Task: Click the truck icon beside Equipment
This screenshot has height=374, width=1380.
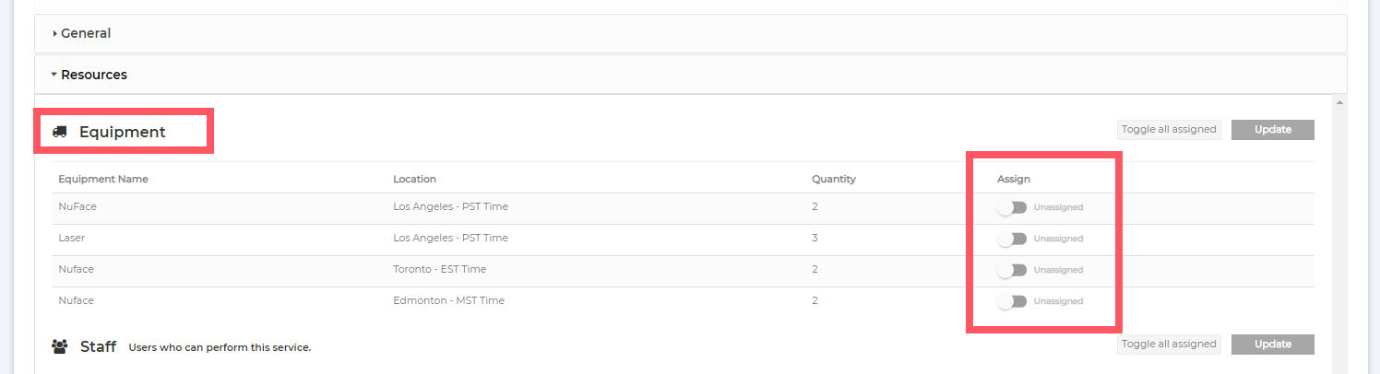Action: tap(60, 132)
